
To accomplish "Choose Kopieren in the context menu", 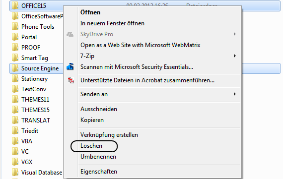I will pos(92,120).
